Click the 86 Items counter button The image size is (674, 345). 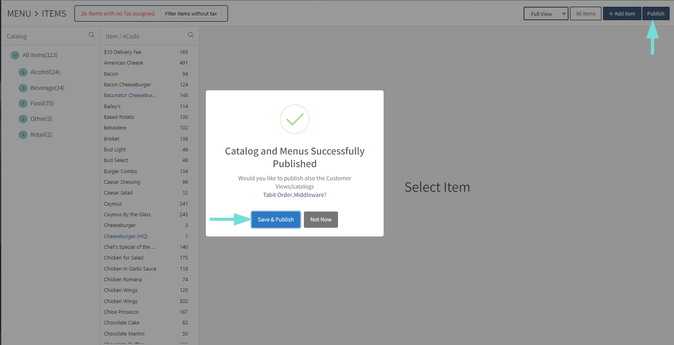click(x=586, y=13)
